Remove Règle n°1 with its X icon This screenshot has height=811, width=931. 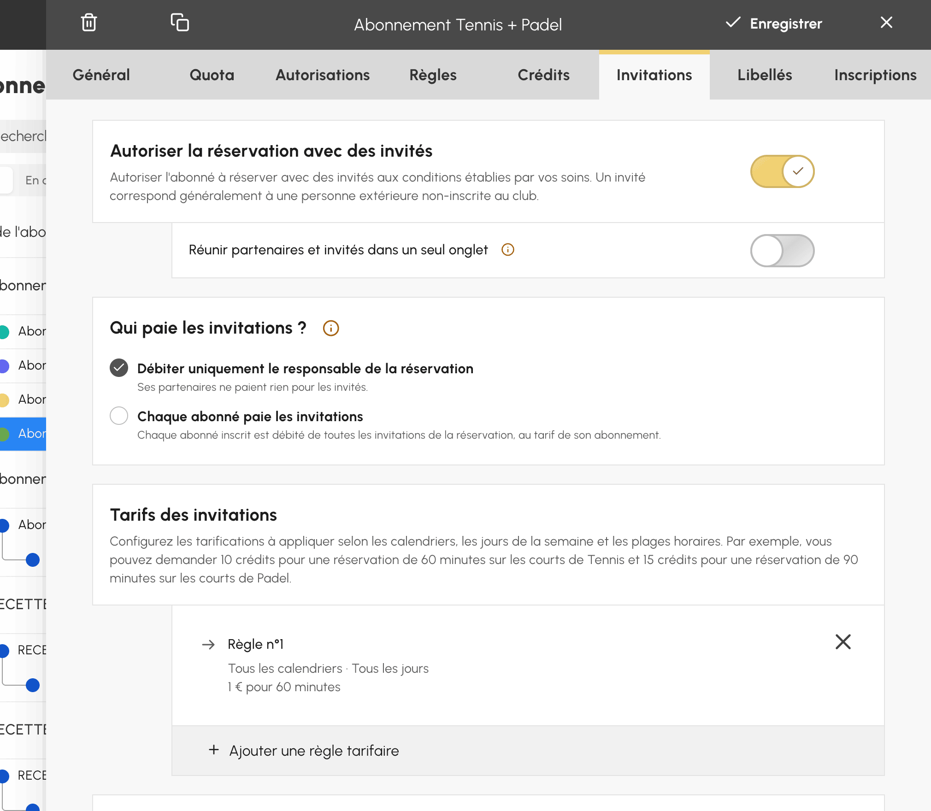(843, 641)
